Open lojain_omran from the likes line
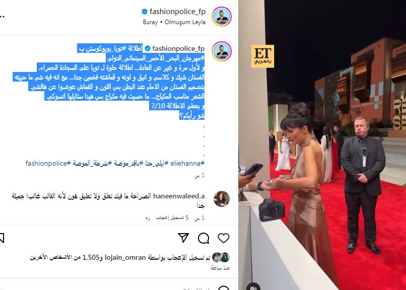The height and width of the screenshot is (290, 406). (125, 258)
